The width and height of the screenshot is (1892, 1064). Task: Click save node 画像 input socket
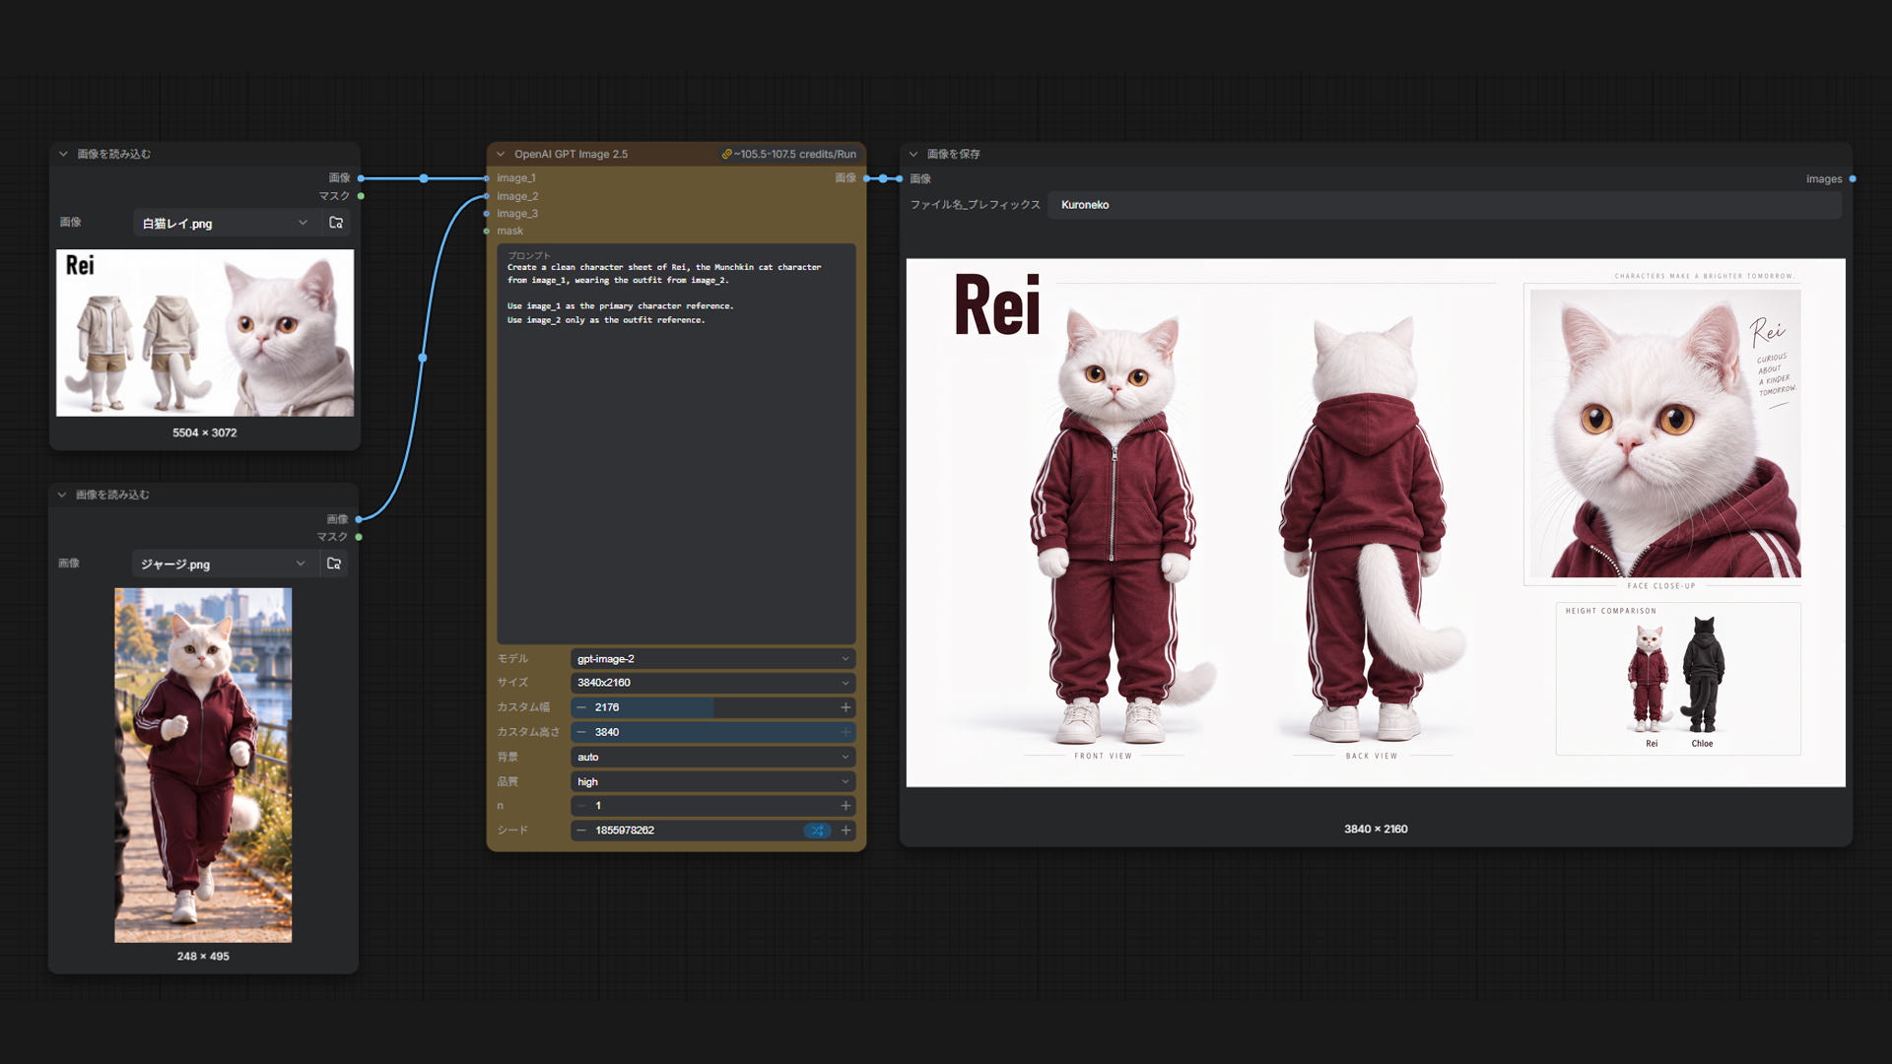point(900,179)
